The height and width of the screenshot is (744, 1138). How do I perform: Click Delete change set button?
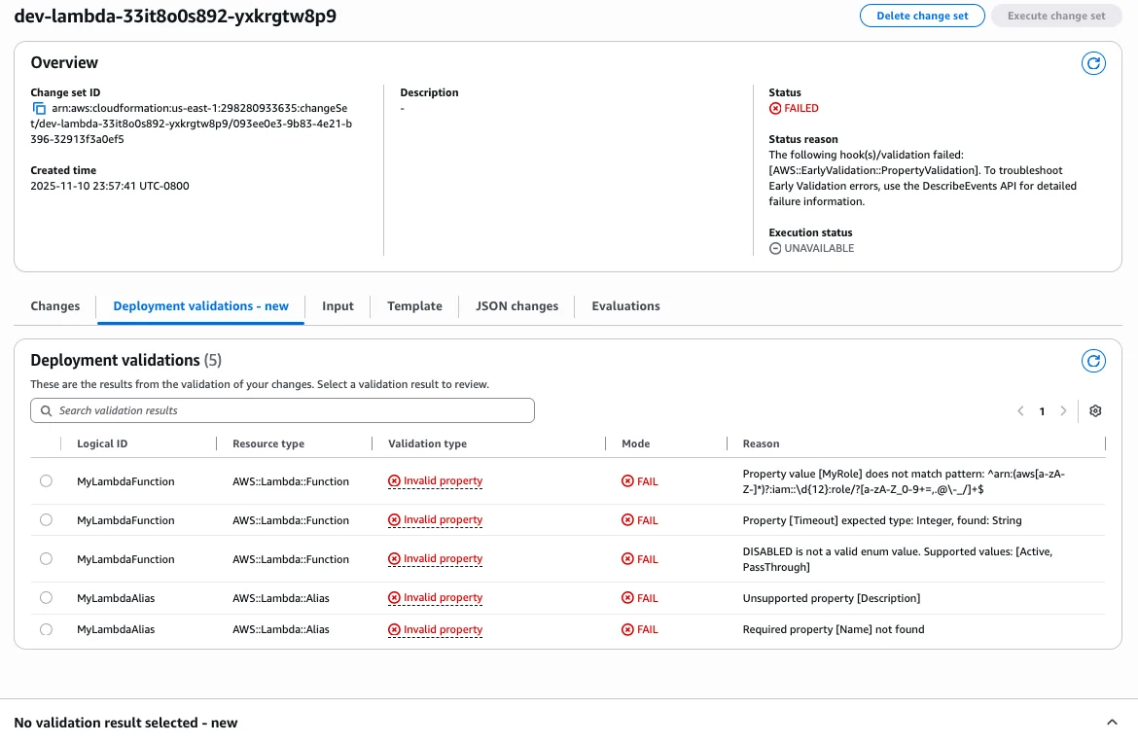(922, 16)
